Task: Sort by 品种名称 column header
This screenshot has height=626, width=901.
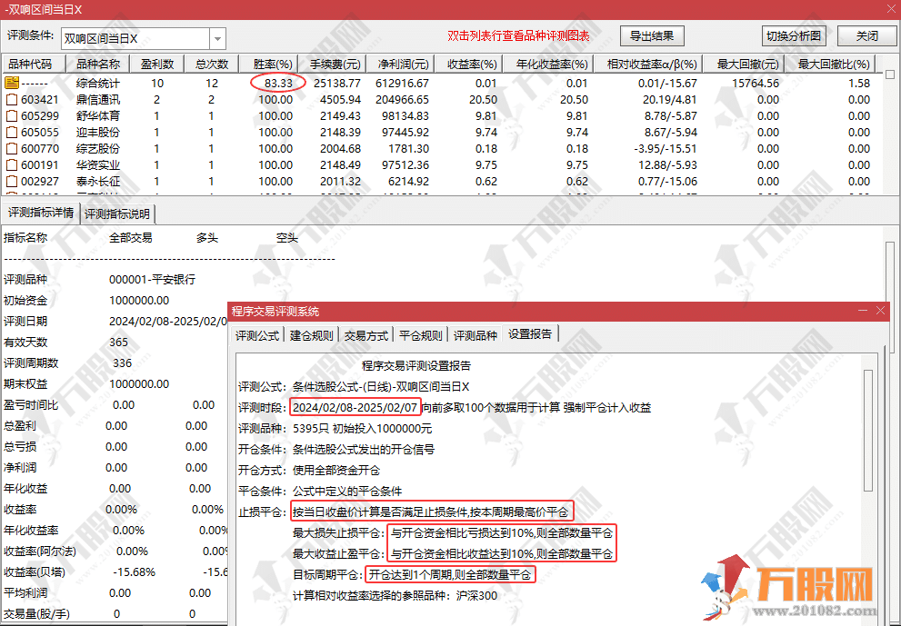Action: point(97,64)
